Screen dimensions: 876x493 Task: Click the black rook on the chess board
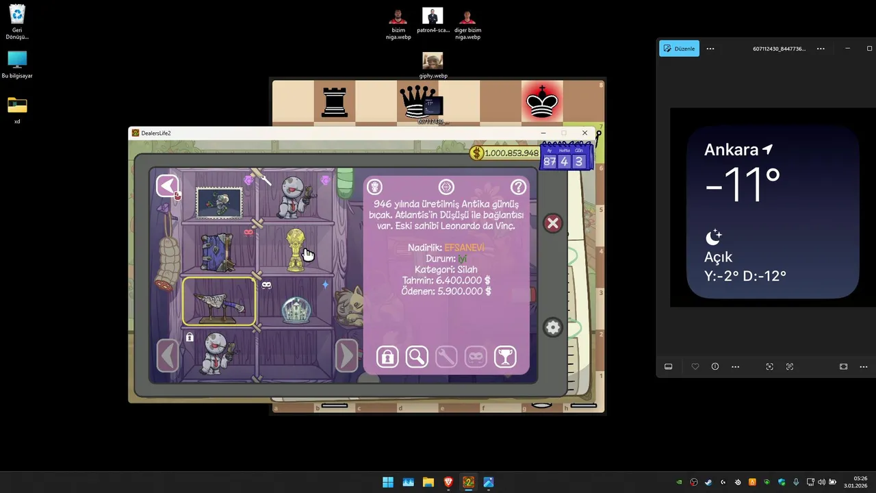(335, 102)
